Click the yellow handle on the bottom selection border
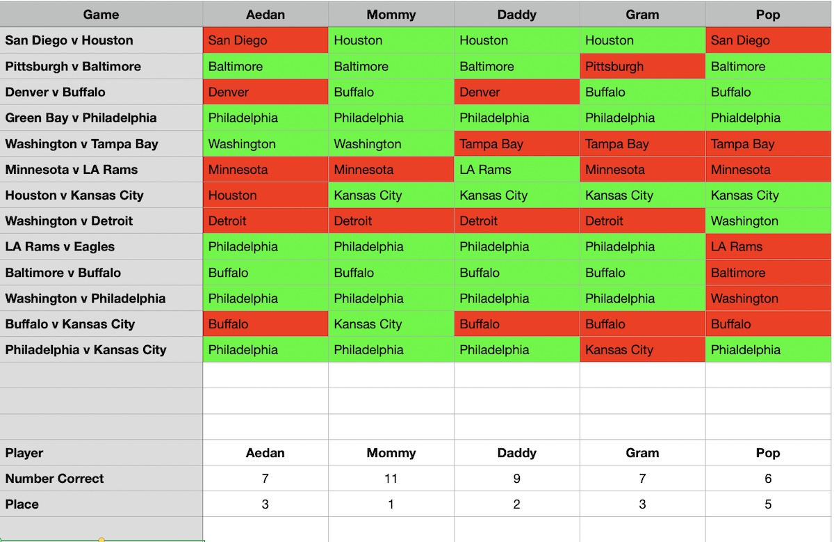 [101, 540]
